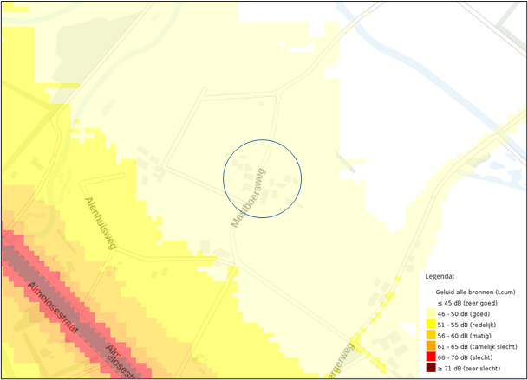Viewport: 528px width, 380px height.
Task: Click the 'Legenda:' heading
Action: [x=440, y=276]
